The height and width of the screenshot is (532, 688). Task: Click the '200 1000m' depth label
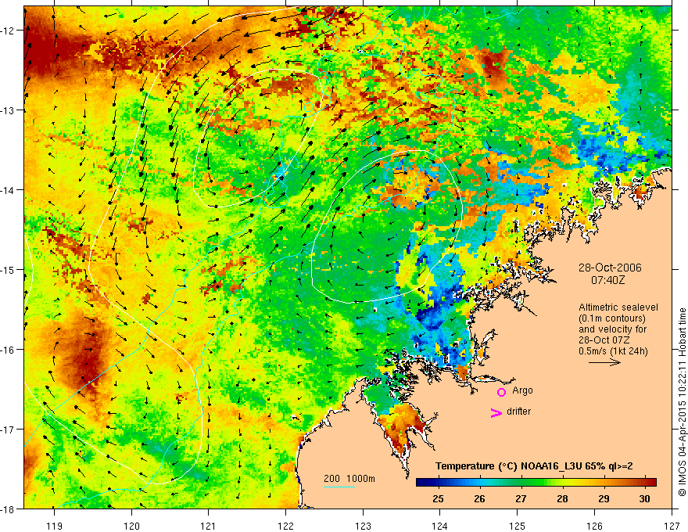349,479
